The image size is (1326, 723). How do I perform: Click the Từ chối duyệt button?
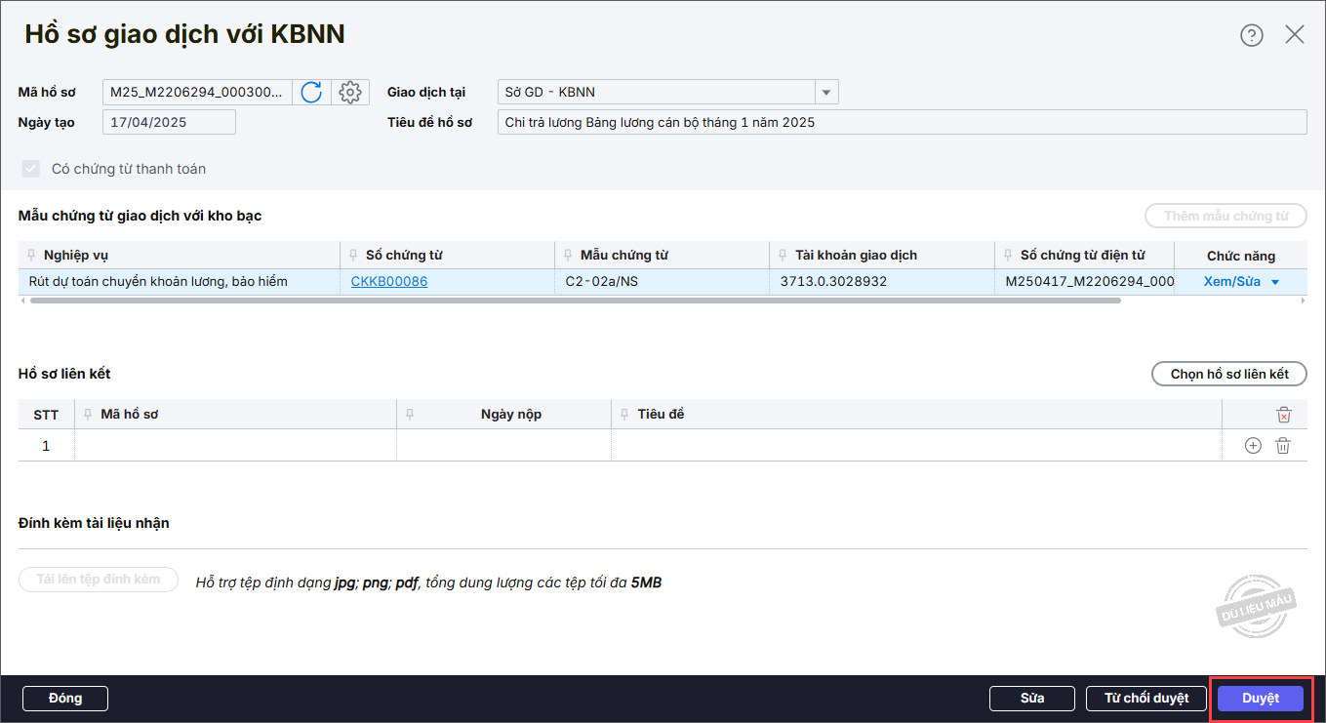(1145, 699)
